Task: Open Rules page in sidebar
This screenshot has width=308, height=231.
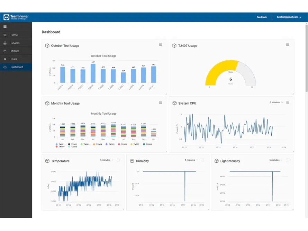Action: pyautogui.click(x=14, y=59)
